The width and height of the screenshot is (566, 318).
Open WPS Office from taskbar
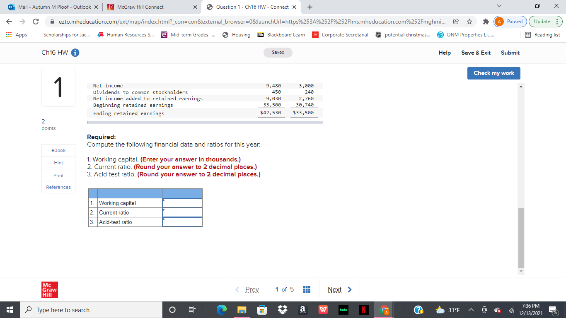click(x=323, y=310)
